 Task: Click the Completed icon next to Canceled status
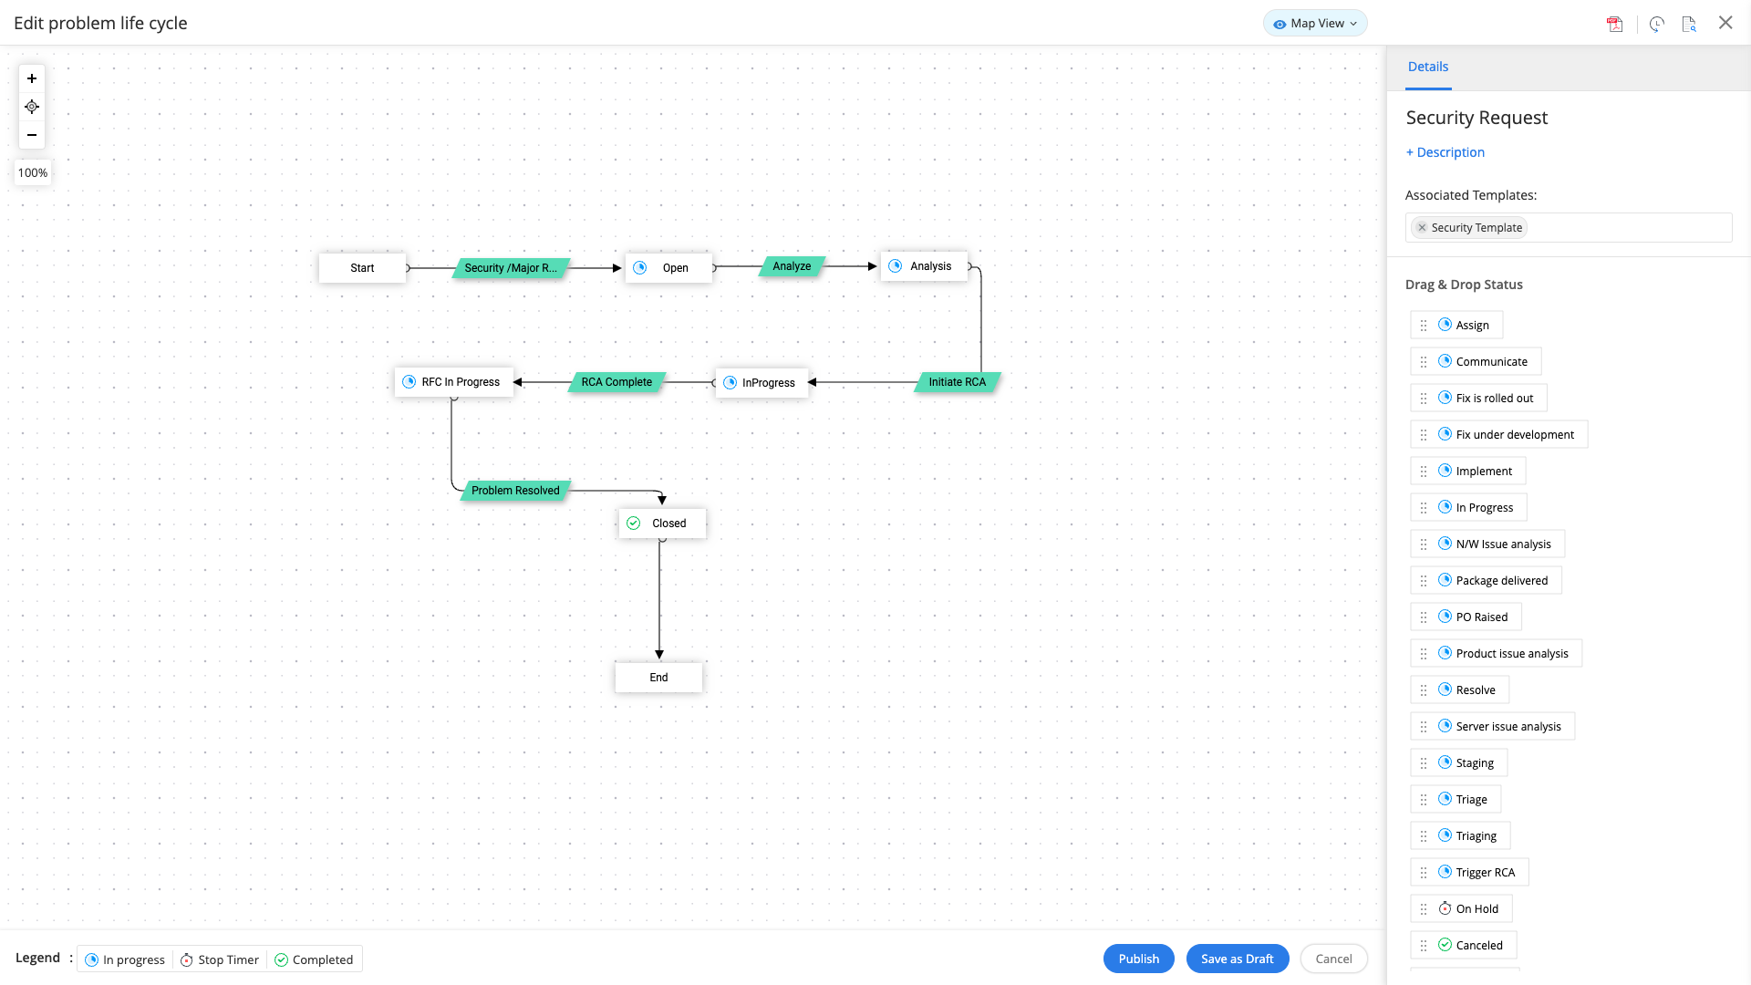click(x=1445, y=944)
